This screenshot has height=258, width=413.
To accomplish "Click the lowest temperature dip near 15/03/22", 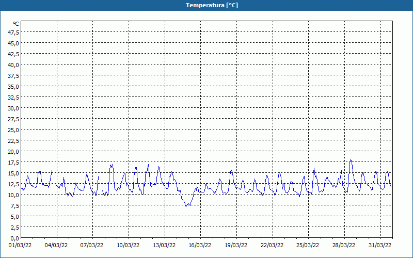I will pyautogui.click(x=186, y=205).
